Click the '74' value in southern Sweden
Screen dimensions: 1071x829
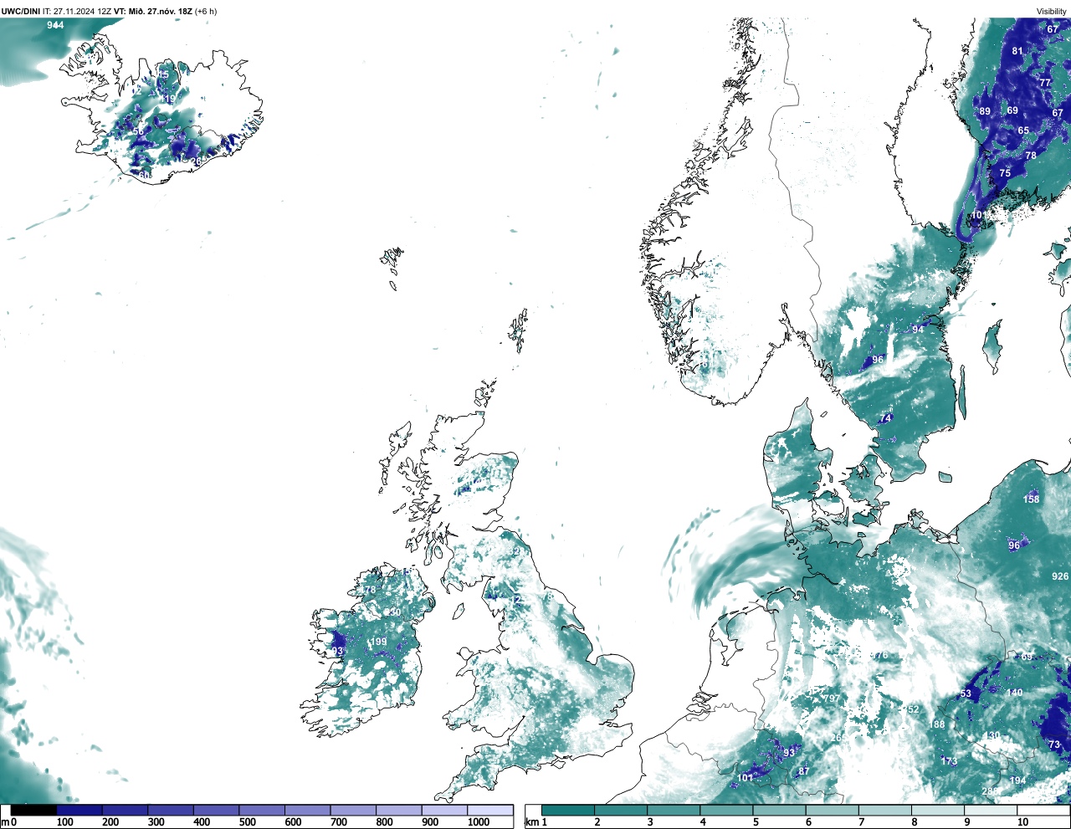[x=886, y=418]
